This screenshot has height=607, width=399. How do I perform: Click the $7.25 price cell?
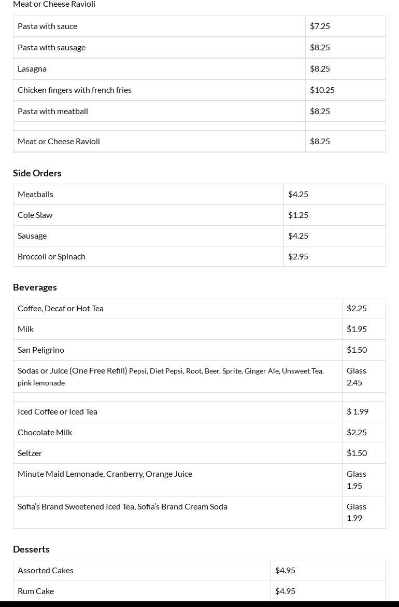[x=320, y=26]
